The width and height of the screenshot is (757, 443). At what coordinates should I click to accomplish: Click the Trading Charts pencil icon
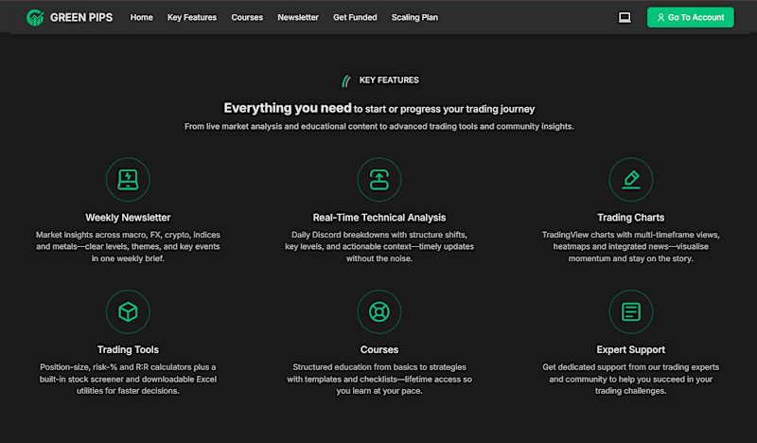tap(630, 180)
